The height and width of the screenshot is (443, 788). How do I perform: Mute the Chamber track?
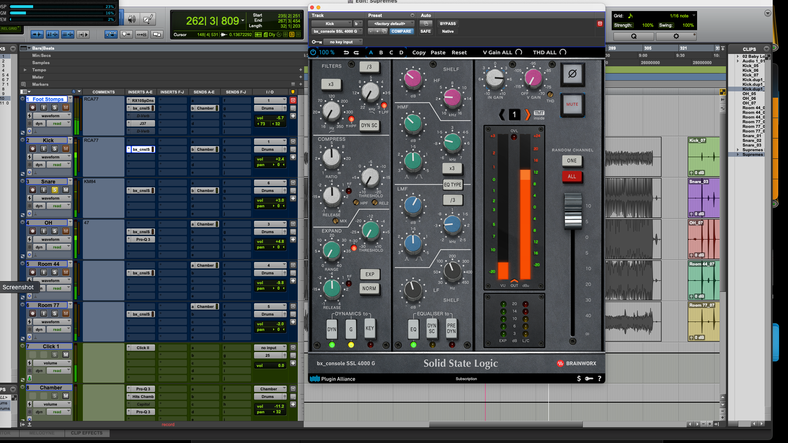tap(66, 396)
